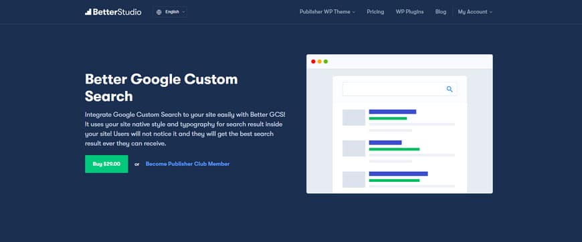Click the BetterStudio logo
The height and width of the screenshot is (242, 582).
[x=113, y=12]
